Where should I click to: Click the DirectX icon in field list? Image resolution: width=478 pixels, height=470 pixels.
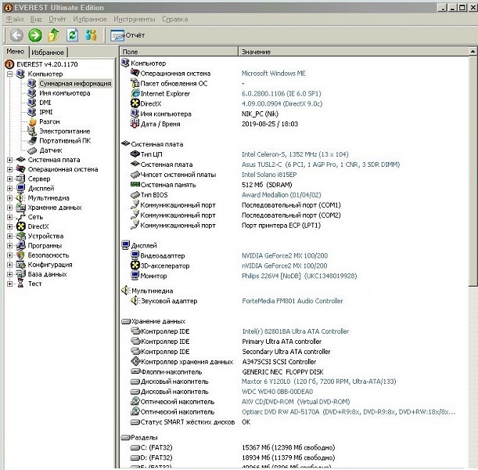coord(135,103)
